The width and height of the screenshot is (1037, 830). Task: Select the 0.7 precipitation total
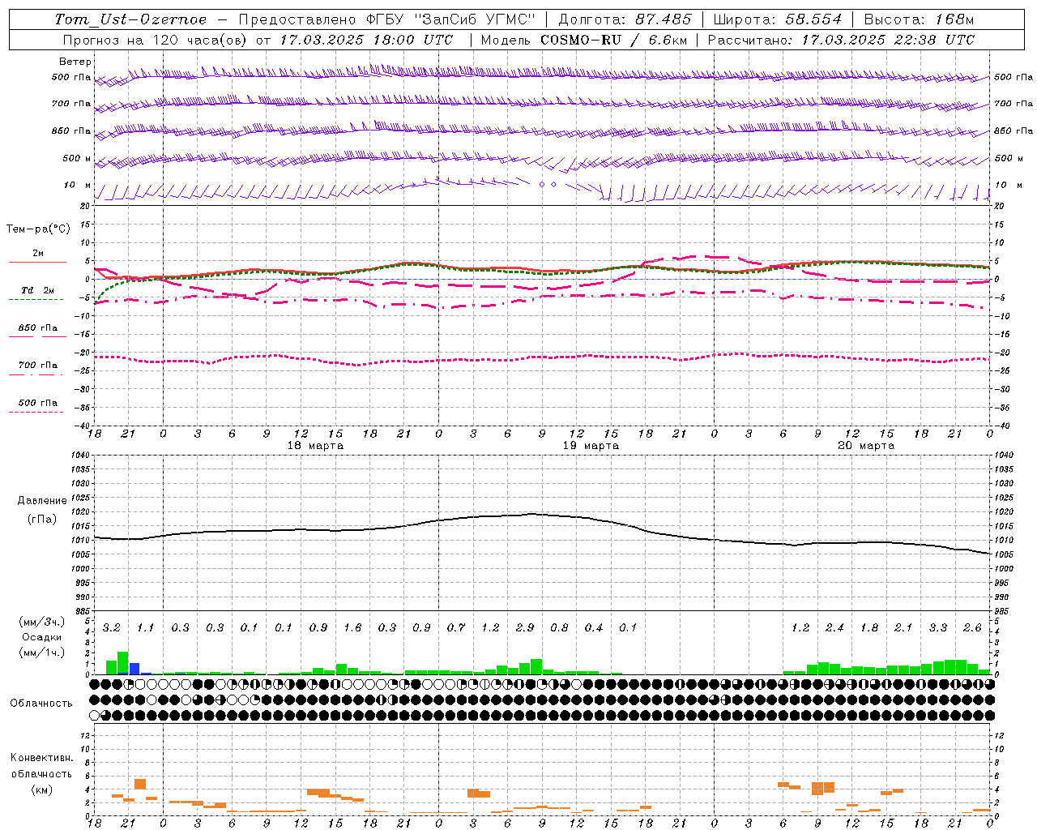456,627
